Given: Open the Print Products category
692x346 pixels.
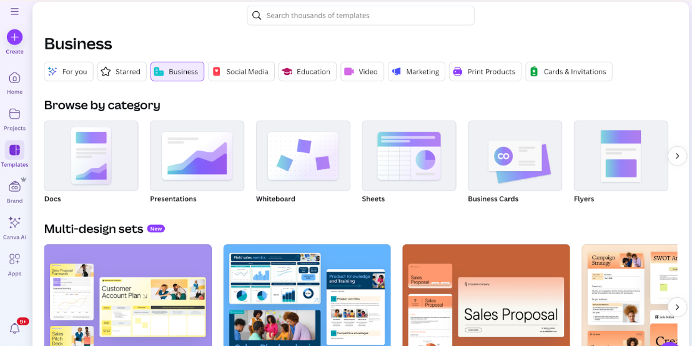Looking at the screenshot, I should 485,72.
